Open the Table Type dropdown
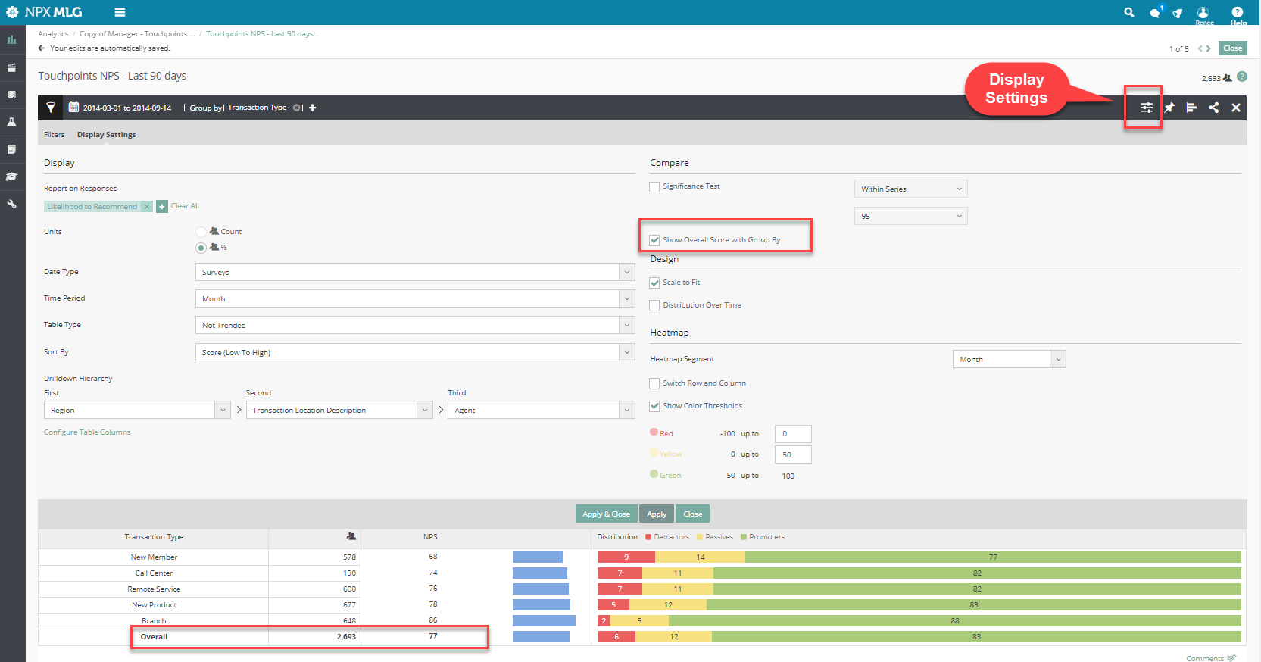Screen dimensions: 1261x662 point(414,325)
